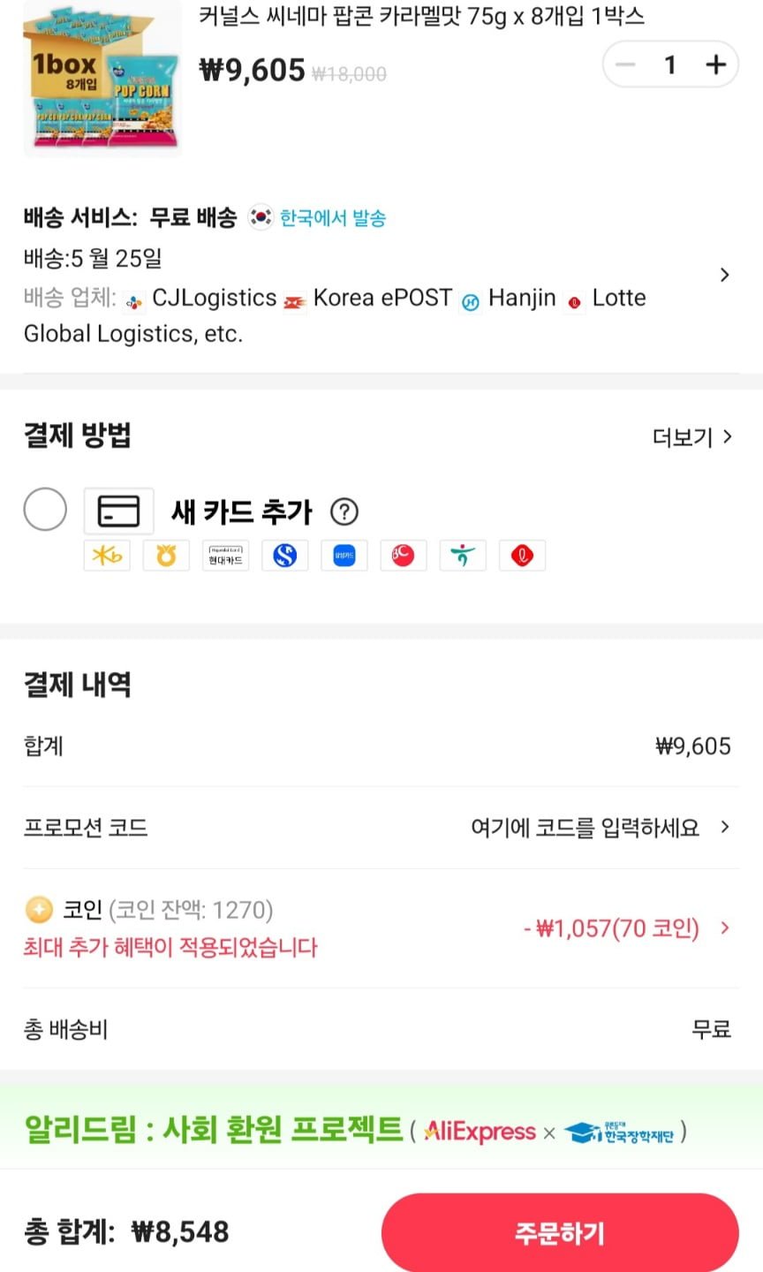
Task: Click the Lotte card red icon
Action: coord(522,556)
